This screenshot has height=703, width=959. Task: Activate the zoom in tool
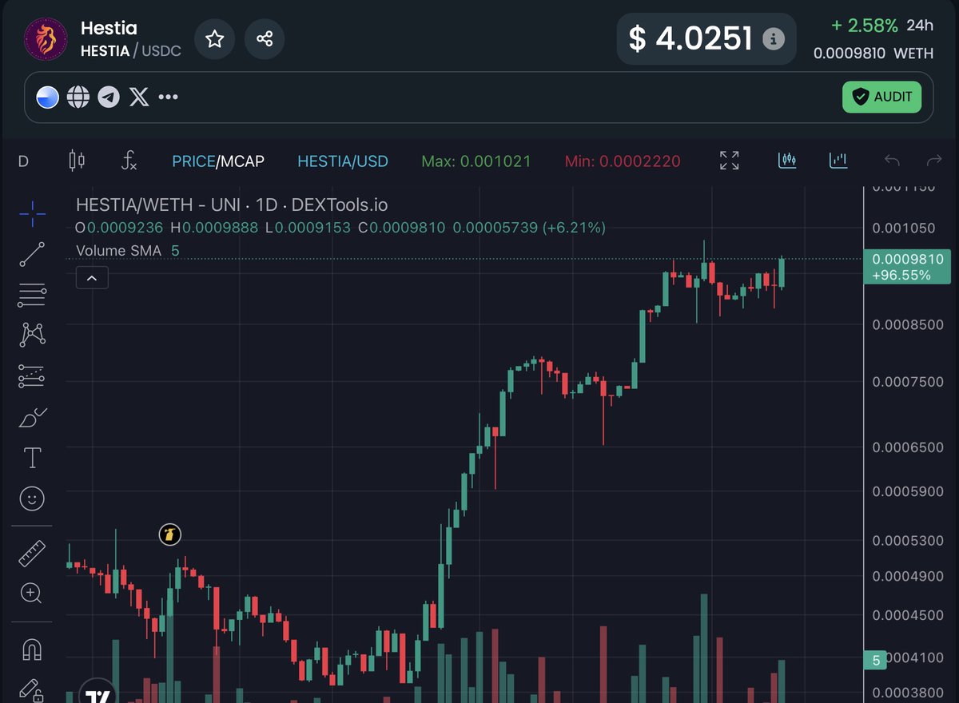coord(32,594)
